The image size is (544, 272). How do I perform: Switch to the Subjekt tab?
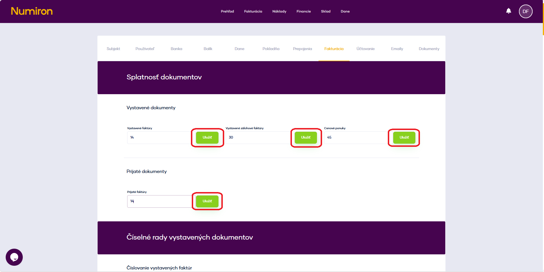113,49
